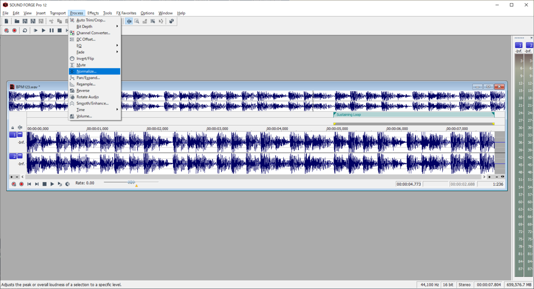Open the Options menu
The image size is (534, 289).
coord(147,13)
